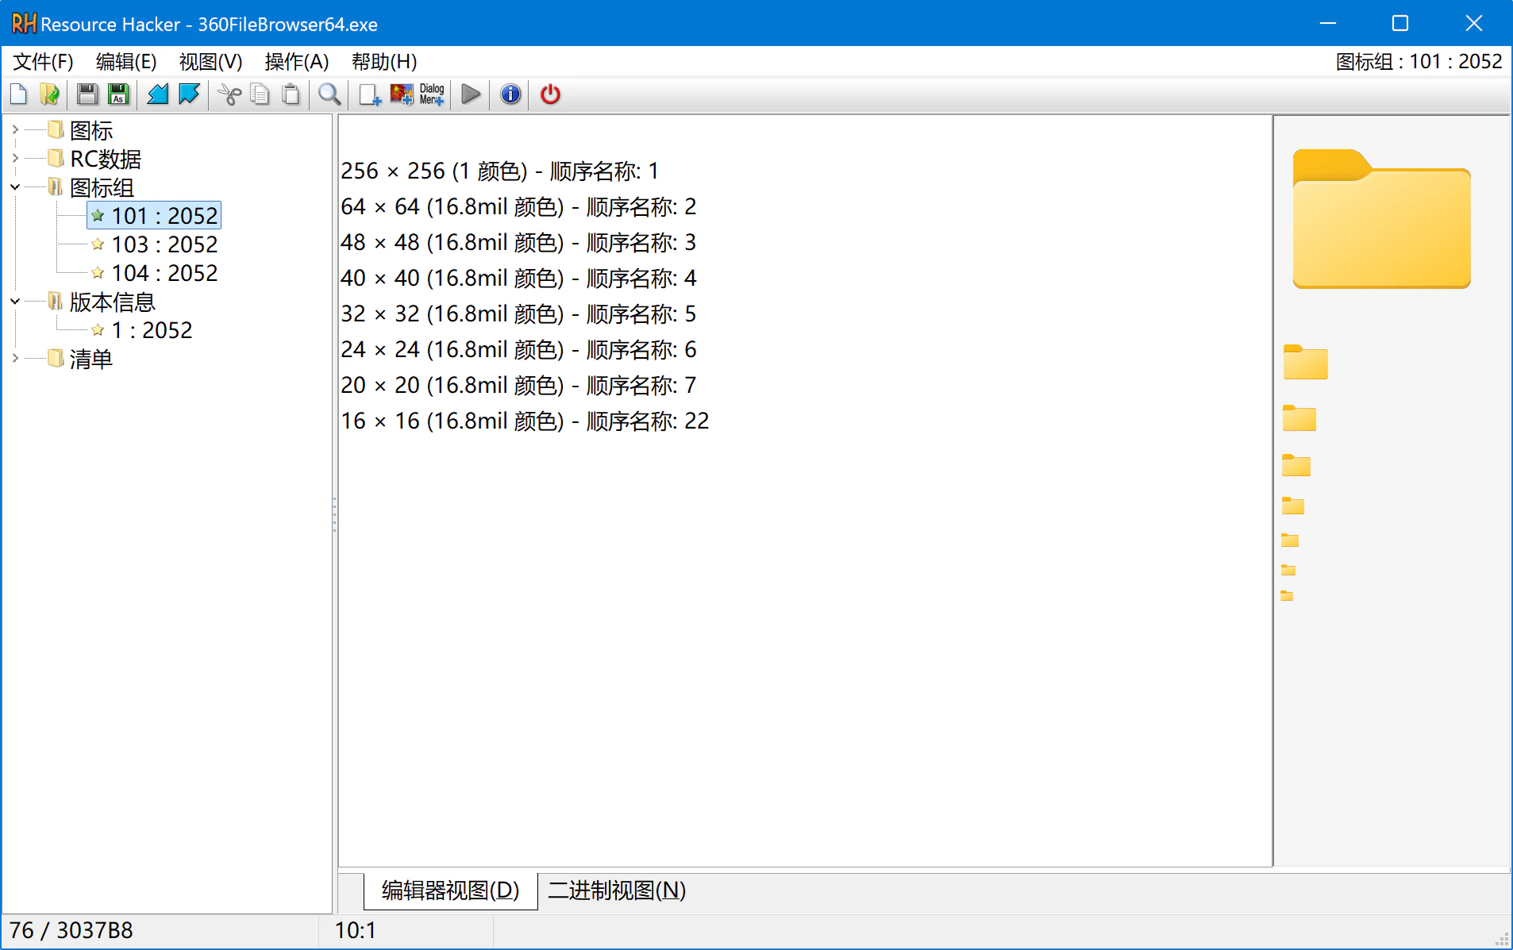This screenshot has width=1513, height=950.
Task: Click the 64 × 64 icon entry line
Action: tap(518, 206)
